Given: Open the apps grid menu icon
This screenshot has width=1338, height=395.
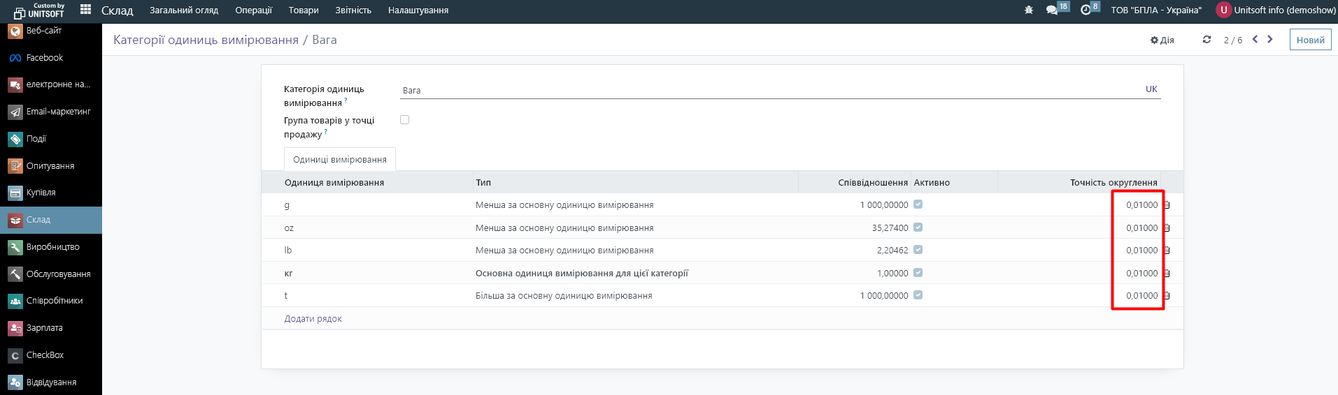Looking at the screenshot, I should [85, 10].
